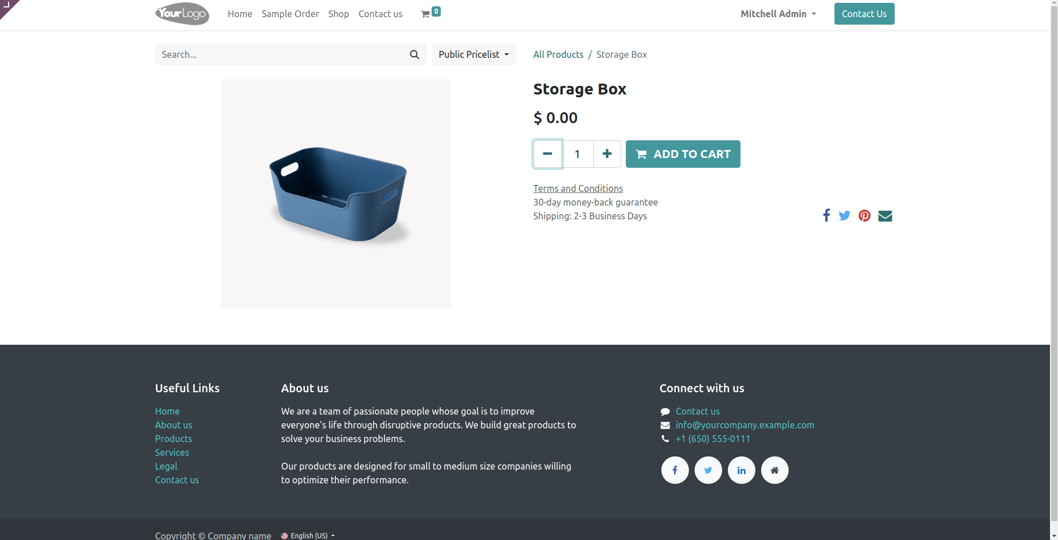Click the Storage Box product image
Image resolution: width=1058 pixels, height=540 pixels.
pyautogui.click(x=336, y=194)
